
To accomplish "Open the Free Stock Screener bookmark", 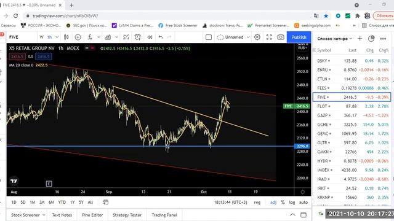I will tap(178, 26).
